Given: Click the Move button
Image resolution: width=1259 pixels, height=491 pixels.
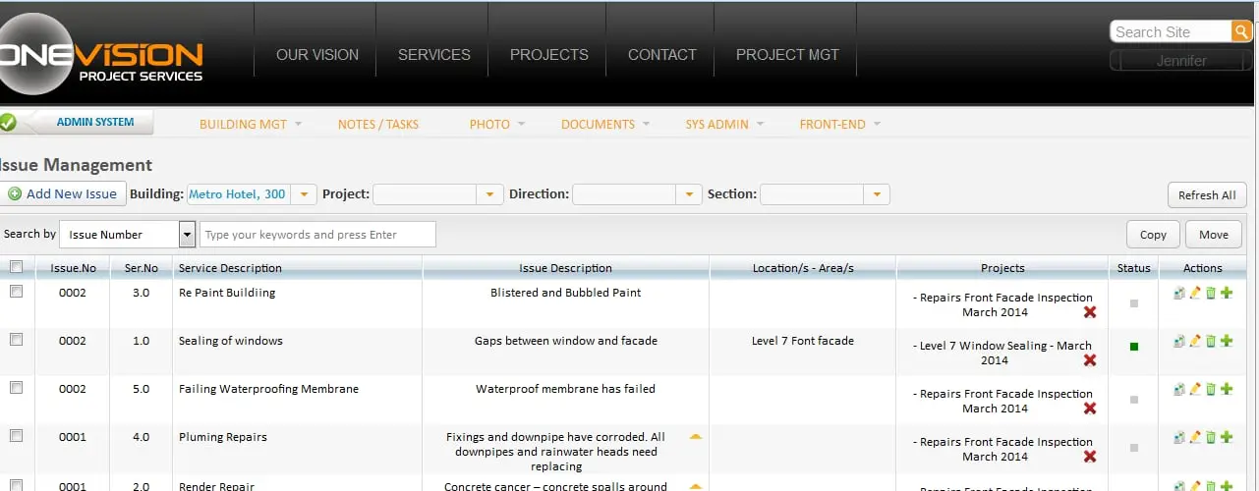Looking at the screenshot, I should (x=1214, y=234).
